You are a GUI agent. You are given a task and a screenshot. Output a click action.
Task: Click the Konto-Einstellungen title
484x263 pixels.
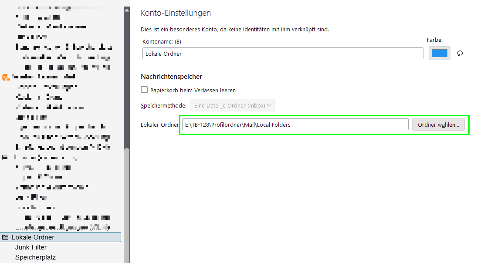[176, 13]
